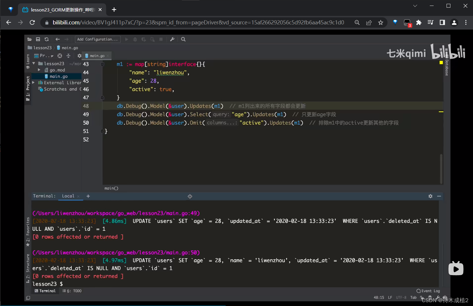473x306 pixels.
Task: Bookmark this page with the star icon
Action: coord(381,23)
